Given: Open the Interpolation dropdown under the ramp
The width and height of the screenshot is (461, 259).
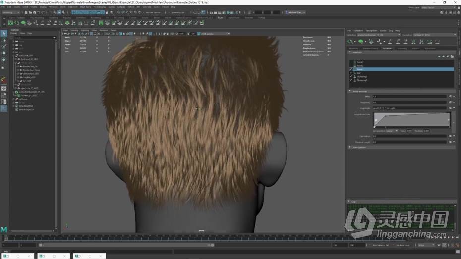Looking at the screenshot, I should pyautogui.click(x=392, y=131).
